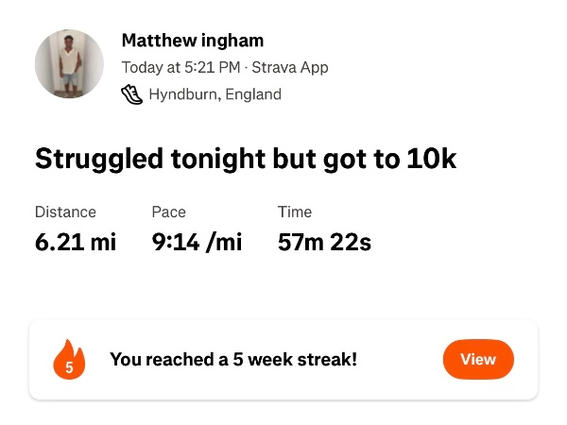Select the Distance stat label
The height and width of the screenshot is (425, 567).
(65, 212)
